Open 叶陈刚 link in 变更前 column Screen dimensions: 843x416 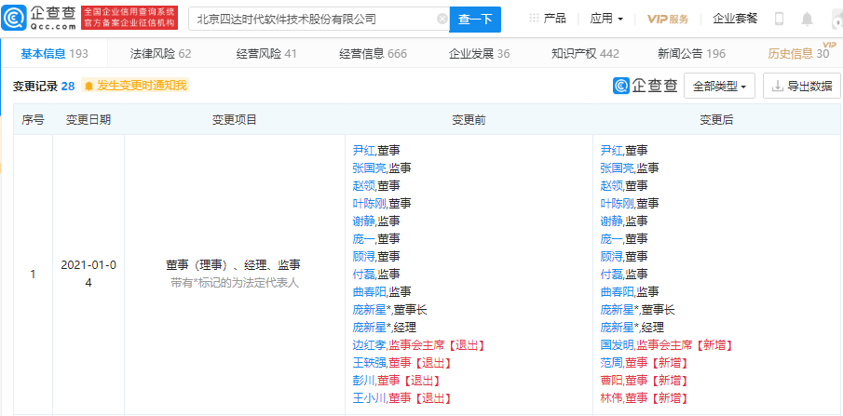[370, 203]
